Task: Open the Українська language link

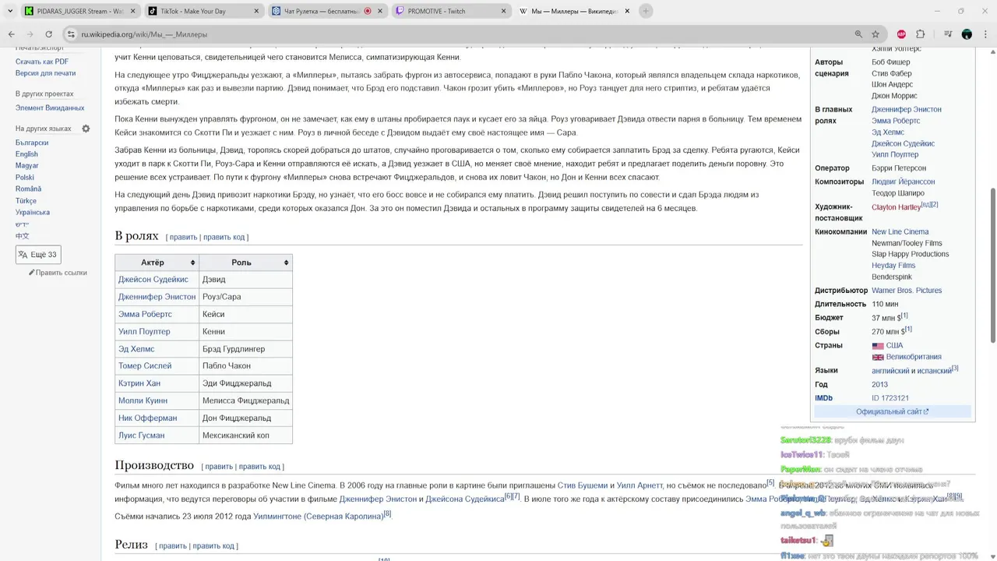Action: pyautogui.click(x=33, y=213)
